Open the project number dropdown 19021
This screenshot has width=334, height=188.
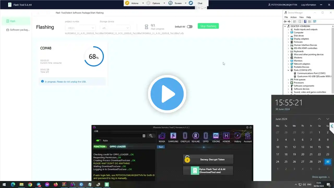point(80,28)
